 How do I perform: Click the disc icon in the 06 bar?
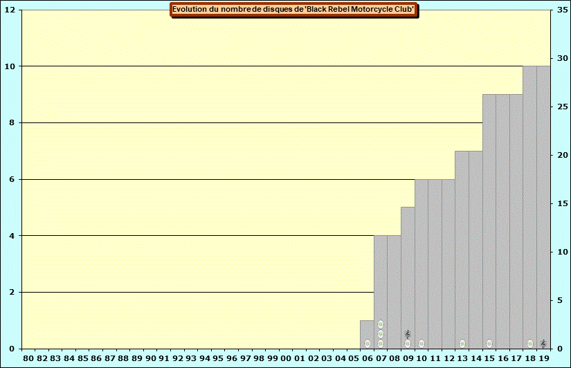coord(367,344)
